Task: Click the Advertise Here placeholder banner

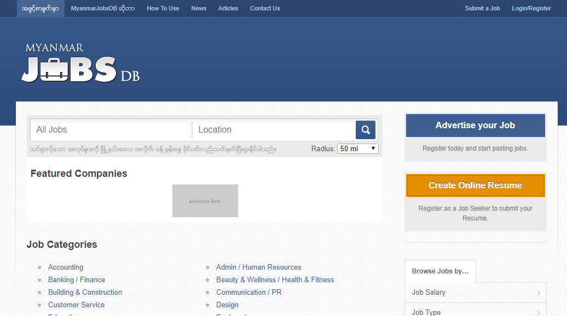Action: click(x=205, y=201)
